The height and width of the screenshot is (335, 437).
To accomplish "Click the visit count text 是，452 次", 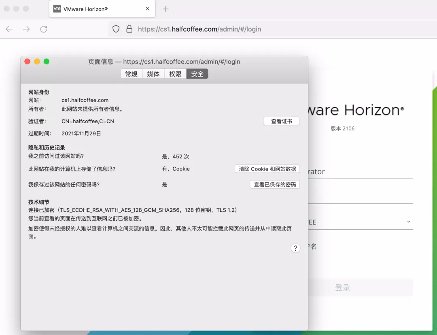I will click(x=176, y=156).
